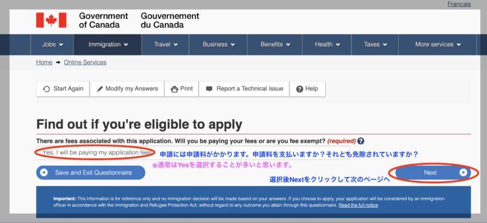Open the Travel menu
This screenshot has height=223, width=487.
166,45
